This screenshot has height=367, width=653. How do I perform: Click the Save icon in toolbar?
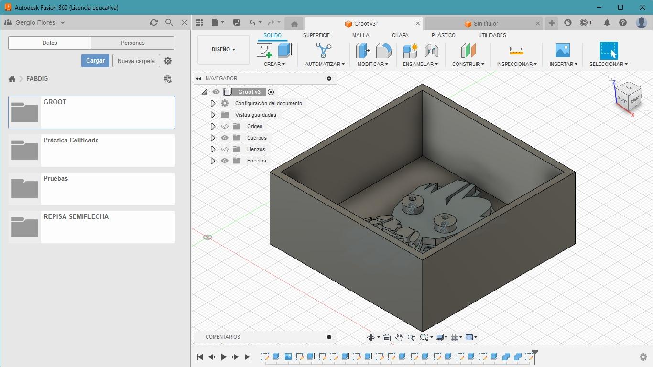click(x=236, y=22)
